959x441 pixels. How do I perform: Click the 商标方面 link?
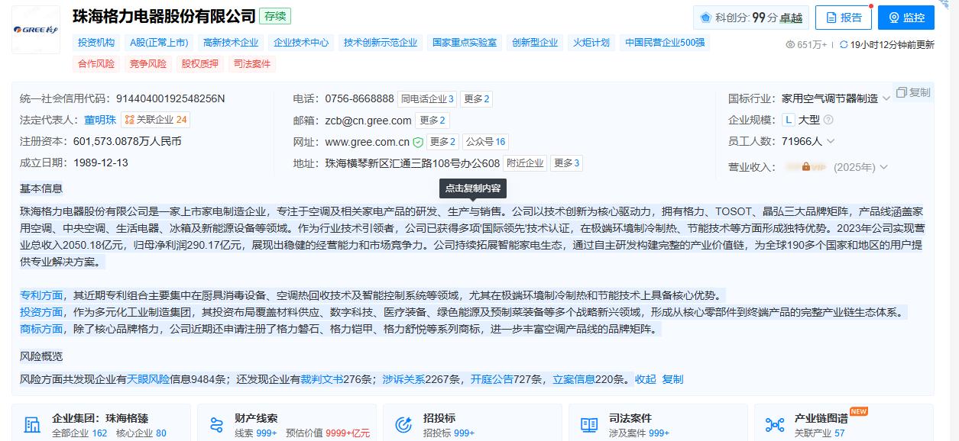tap(41, 329)
